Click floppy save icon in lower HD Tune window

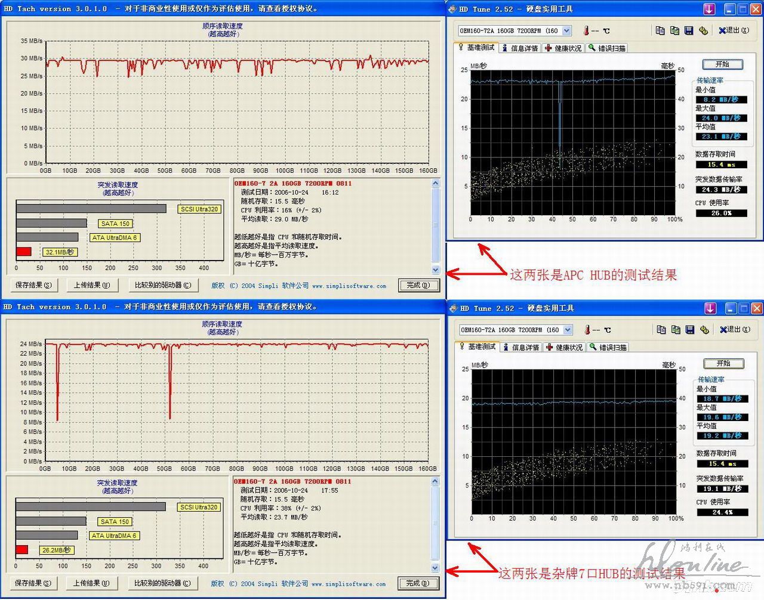point(690,330)
